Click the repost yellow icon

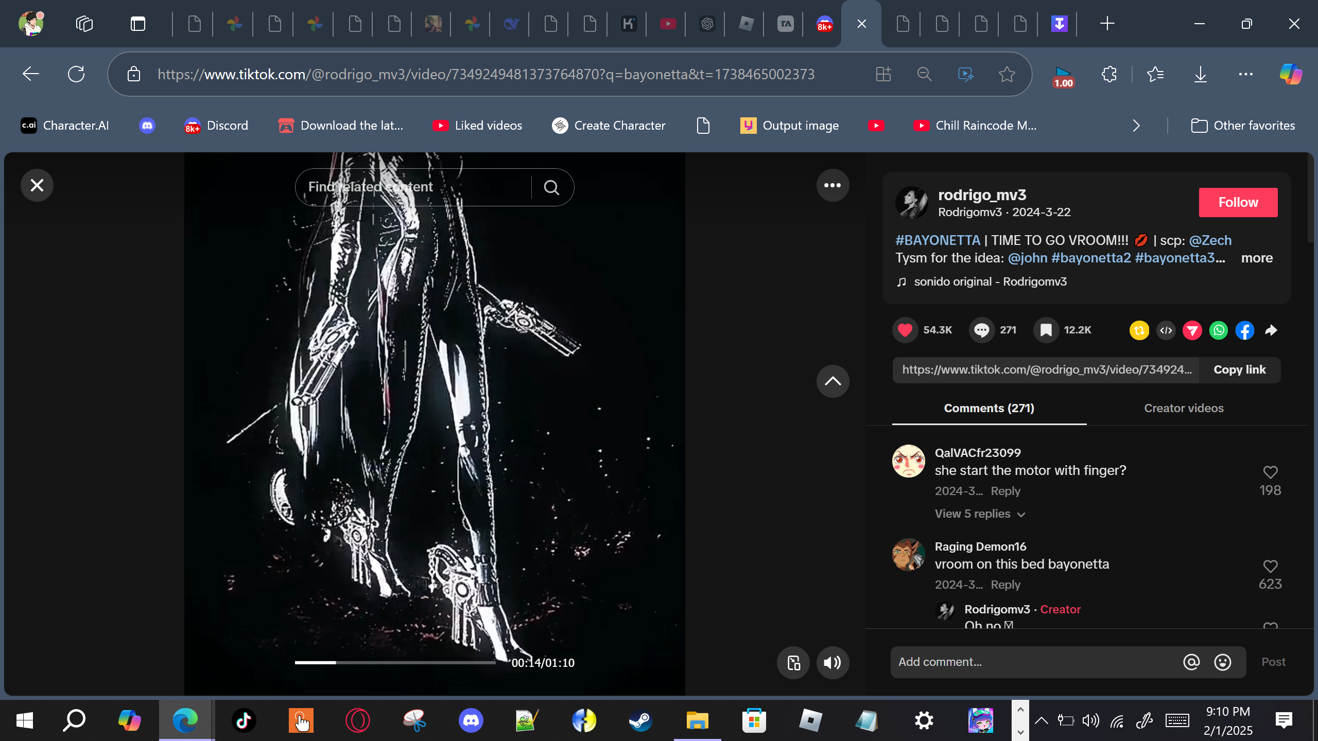tap(1139, 330)
